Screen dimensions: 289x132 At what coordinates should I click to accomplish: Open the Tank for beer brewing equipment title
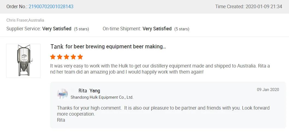(x=108, y=47)
